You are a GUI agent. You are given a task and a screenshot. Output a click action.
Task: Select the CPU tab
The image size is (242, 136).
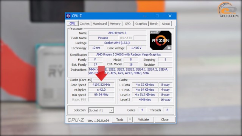72,23
